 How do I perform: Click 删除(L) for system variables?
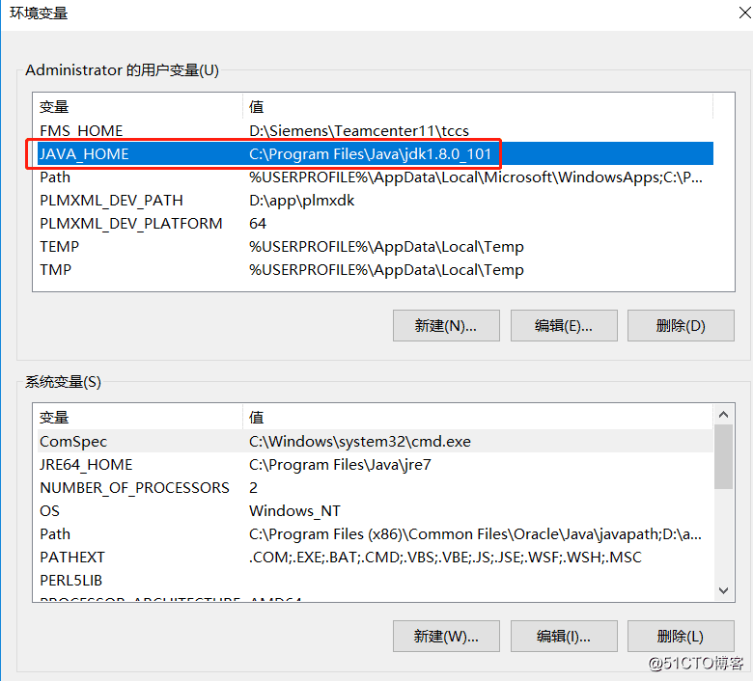coord(681,637)
